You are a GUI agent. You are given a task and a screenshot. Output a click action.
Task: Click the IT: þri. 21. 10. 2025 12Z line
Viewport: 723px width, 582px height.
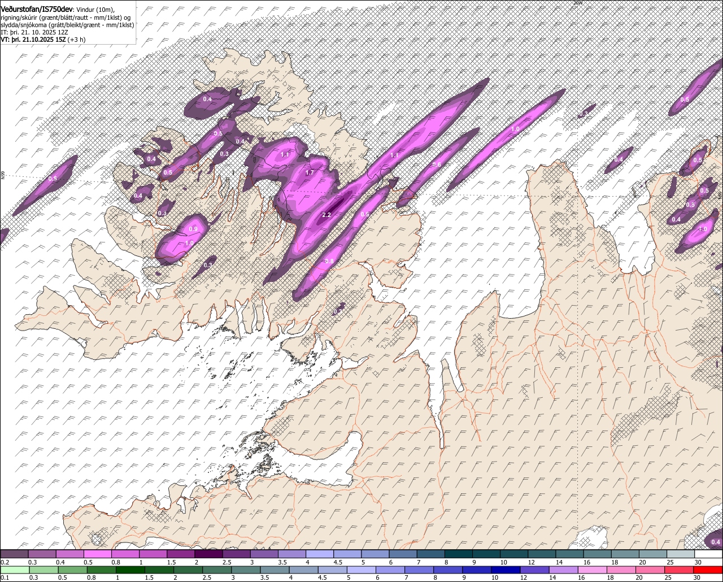35,32
